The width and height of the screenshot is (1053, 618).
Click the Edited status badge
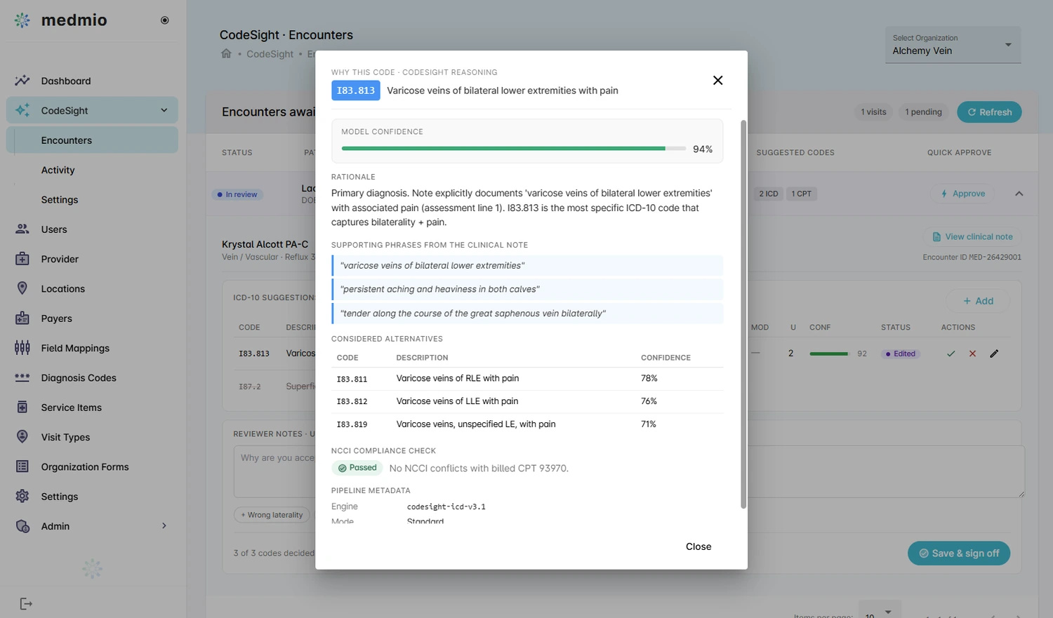click(901, 354)
